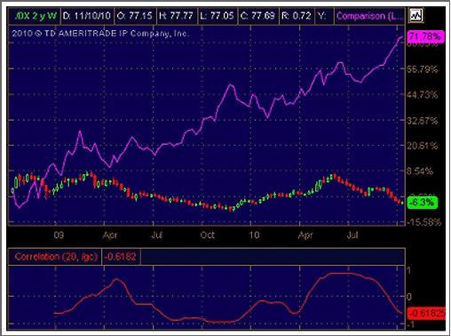This screenshot has width=451, height=336.
Task: Click the -15.58% axis label
Action: [424, 222]
